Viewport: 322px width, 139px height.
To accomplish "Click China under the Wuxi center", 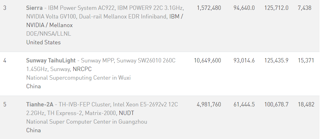I will pyautogui.click(x=33, y=86).
